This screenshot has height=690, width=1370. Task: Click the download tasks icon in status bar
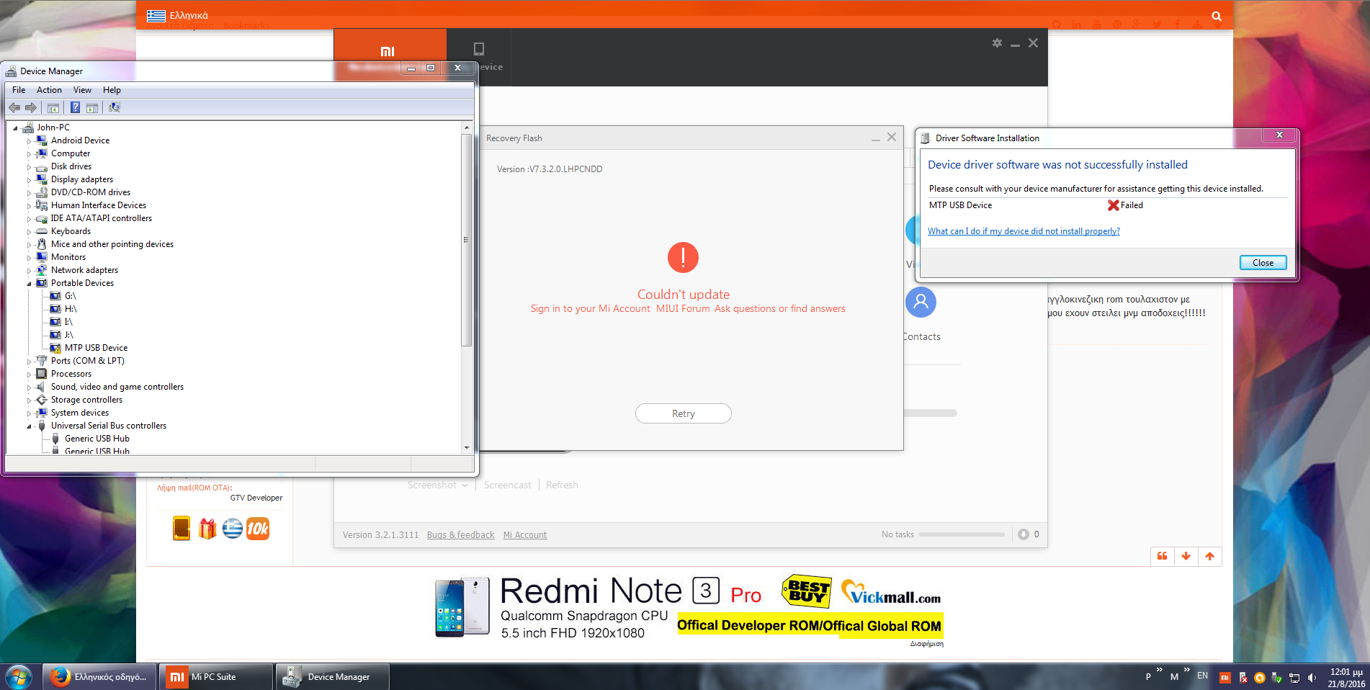[1023, 534]
